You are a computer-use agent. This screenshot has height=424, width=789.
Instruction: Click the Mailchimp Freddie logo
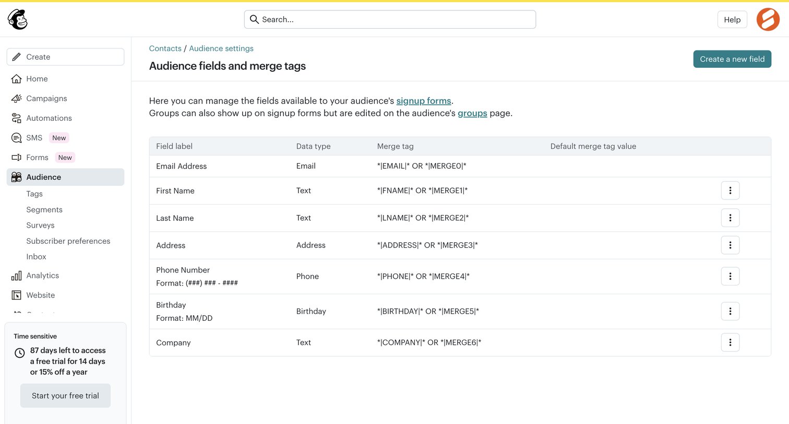tap(18, 19)
